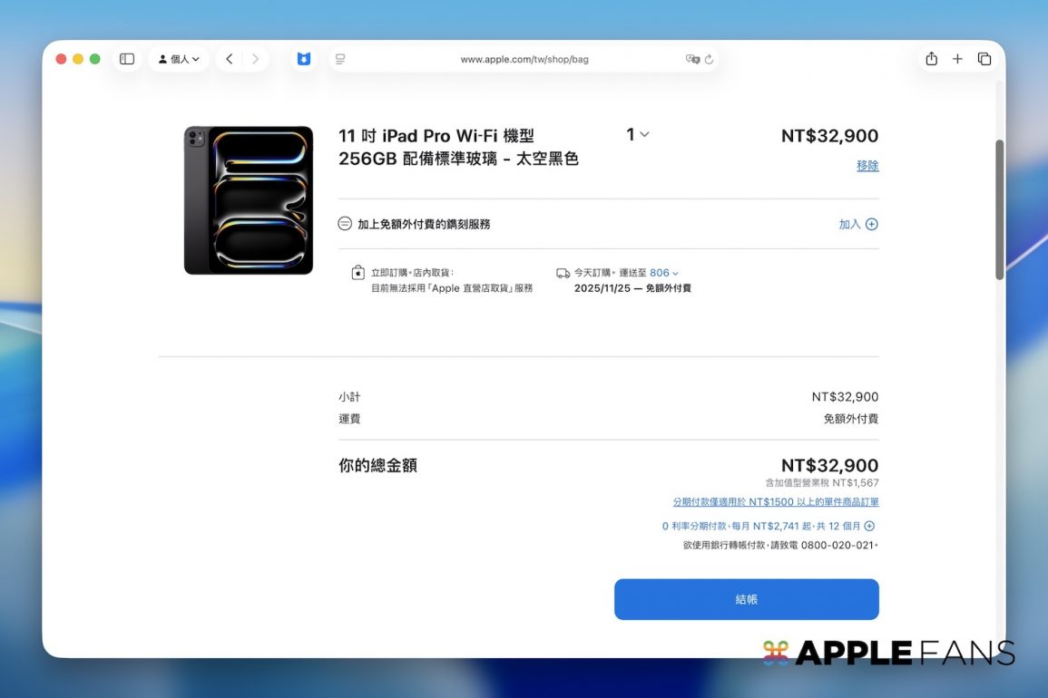Viewport: 1048px width, 698px height.
Task: Expand 0 利率分期付款 details
Action: pyautogui.click(x=869, y=526)
